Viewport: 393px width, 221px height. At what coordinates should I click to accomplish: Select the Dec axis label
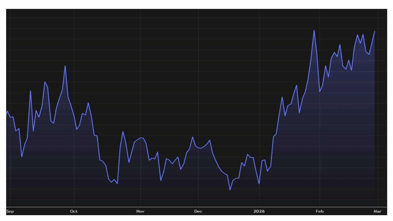click(198, 211)
